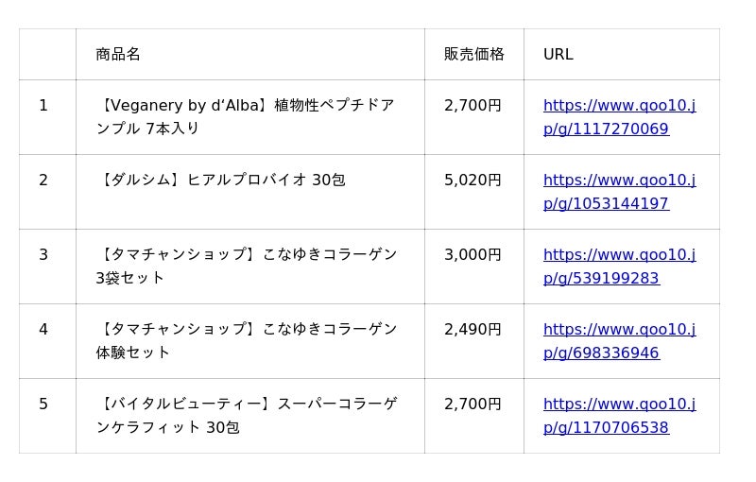Click the 販売価格 column header
Viewport: 756px width, 482px height.
(x=473, y=54)
